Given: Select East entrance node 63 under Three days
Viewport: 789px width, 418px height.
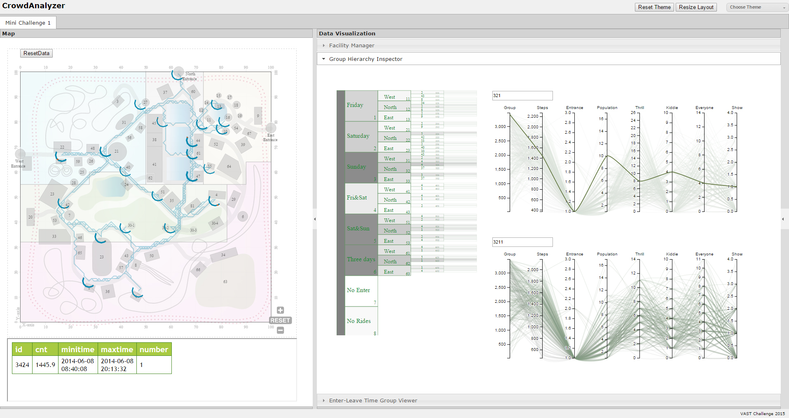Looking at the screenshot, I should (x=394, y=271).
